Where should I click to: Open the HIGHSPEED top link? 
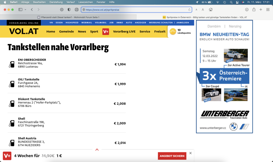coord(72,23)
